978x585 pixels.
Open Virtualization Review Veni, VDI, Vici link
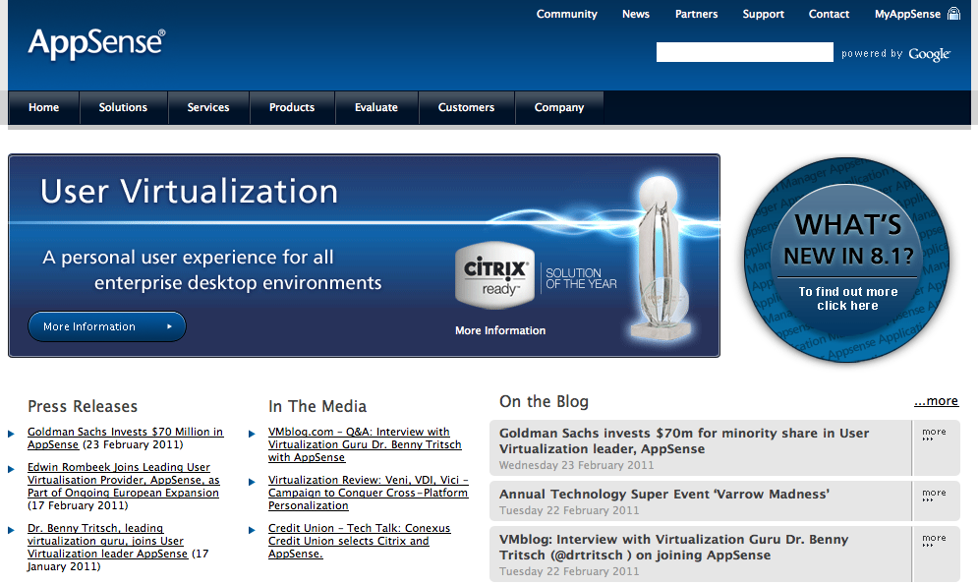(368, 493)
